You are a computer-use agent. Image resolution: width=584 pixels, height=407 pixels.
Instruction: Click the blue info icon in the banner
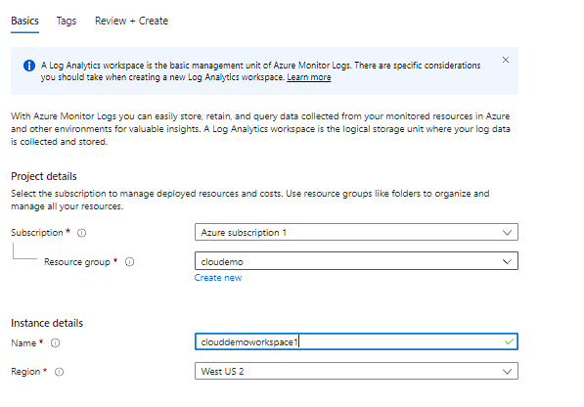tap(29, 66)
